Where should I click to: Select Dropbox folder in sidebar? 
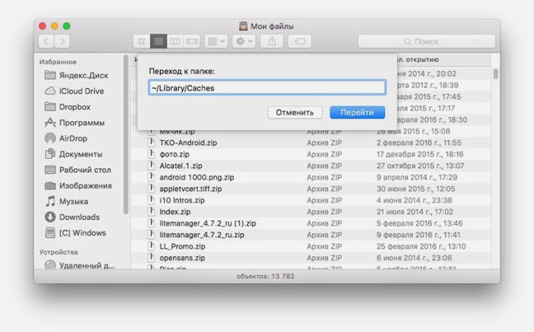click(74, 107)
